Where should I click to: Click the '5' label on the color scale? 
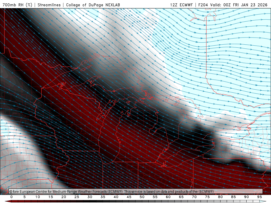(24, 197)
